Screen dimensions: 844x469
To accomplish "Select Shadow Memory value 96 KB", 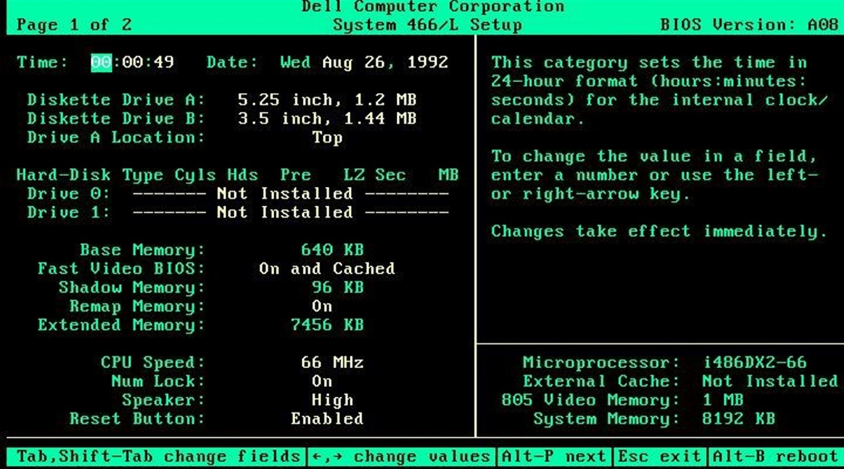I will [338, 288].
